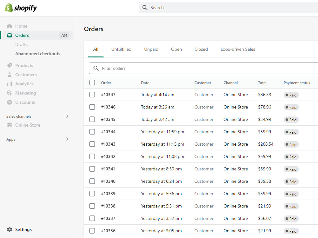Open Drafts under Orders
318x238 pixels.
[21, 44]
